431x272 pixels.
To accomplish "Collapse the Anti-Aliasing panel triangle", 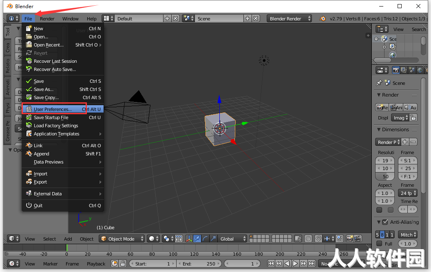I will coord(379,222).
